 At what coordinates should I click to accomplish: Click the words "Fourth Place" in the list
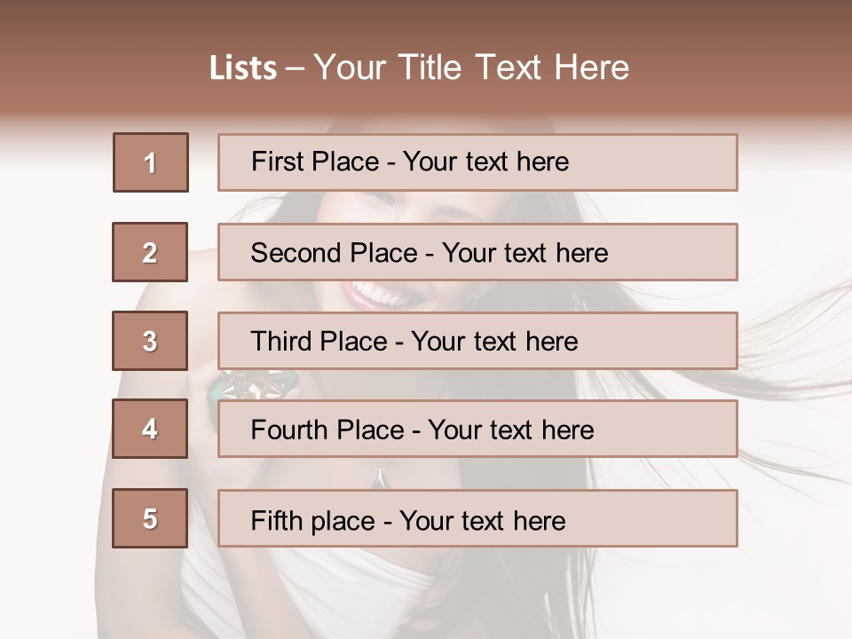(327, 430)
